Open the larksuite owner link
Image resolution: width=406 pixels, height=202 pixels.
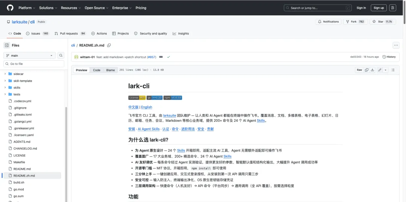[20, 22]
